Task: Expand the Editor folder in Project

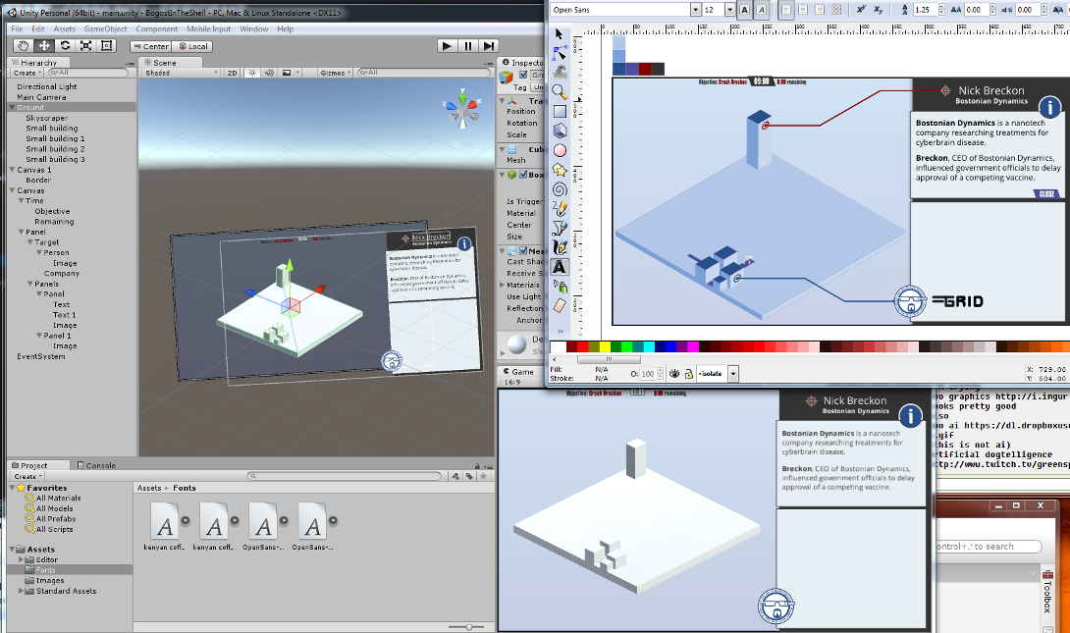Action: [22, 559]
